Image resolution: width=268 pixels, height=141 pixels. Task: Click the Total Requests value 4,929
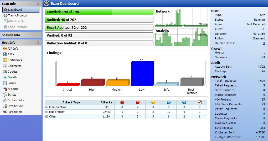pyautogui.click(x=261, y=81)
